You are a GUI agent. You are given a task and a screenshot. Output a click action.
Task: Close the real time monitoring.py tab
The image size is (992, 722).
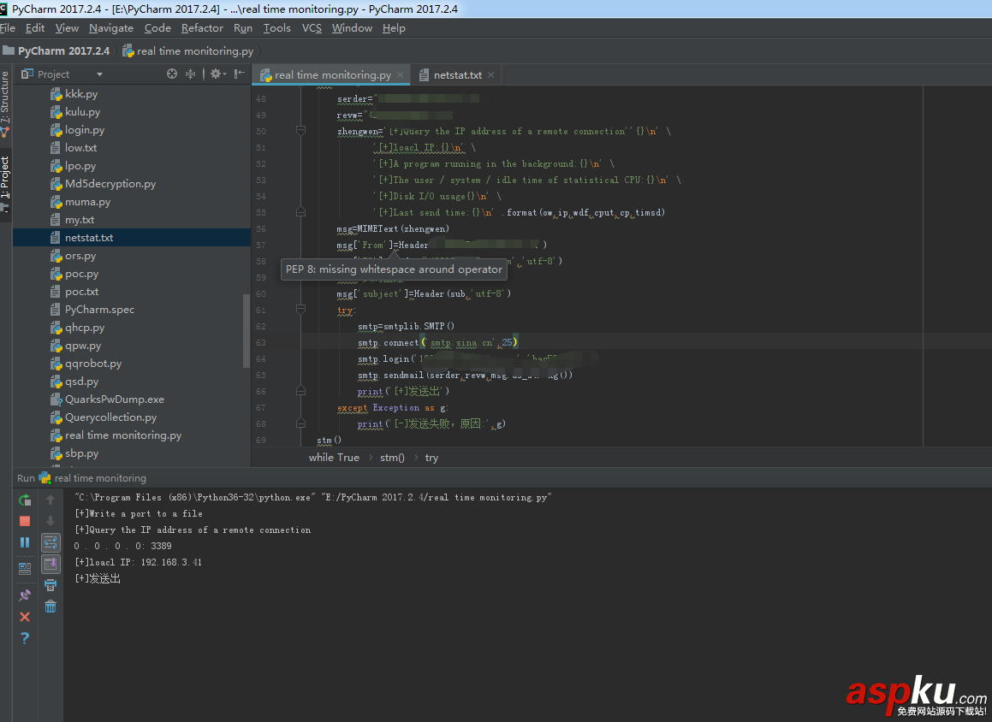click(x=400, y=75)
